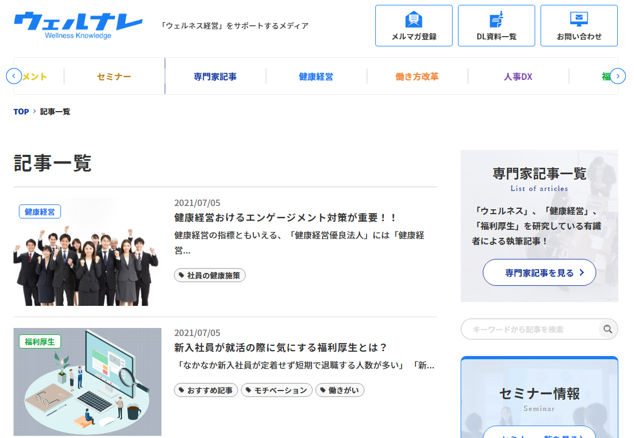
Task: Open the セミナー category tab
Action: pos(114,77)
